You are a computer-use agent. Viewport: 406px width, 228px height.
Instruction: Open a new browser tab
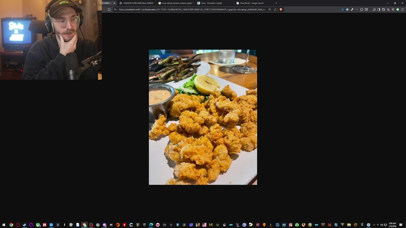[276, 3]
